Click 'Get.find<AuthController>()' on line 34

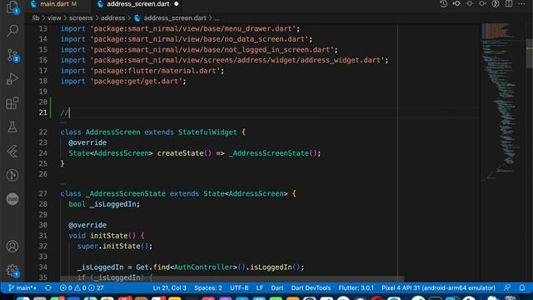(x=191, y=267)
